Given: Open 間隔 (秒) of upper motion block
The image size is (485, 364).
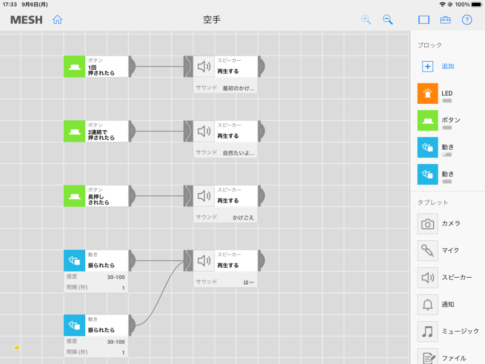Looking at the screenshot, I should [x=96, y=288].
